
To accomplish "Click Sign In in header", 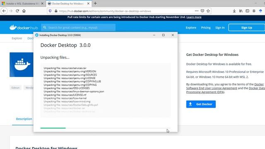I will 220,28.
